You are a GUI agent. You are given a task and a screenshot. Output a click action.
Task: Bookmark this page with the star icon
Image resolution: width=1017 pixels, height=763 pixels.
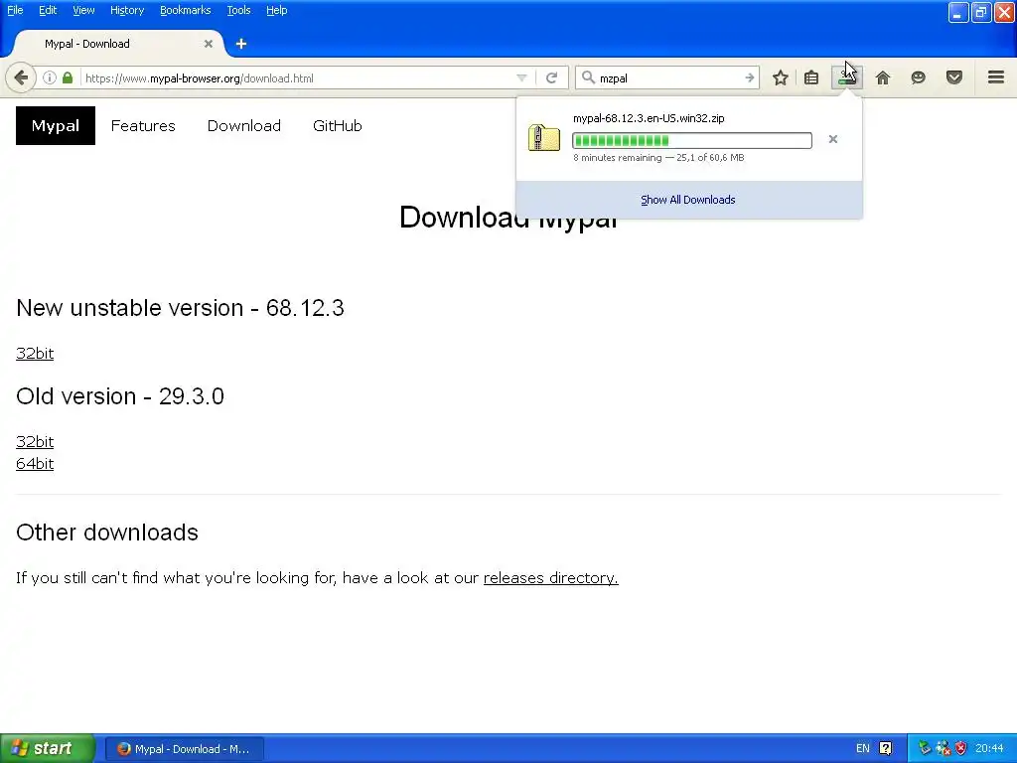(781, 77)
